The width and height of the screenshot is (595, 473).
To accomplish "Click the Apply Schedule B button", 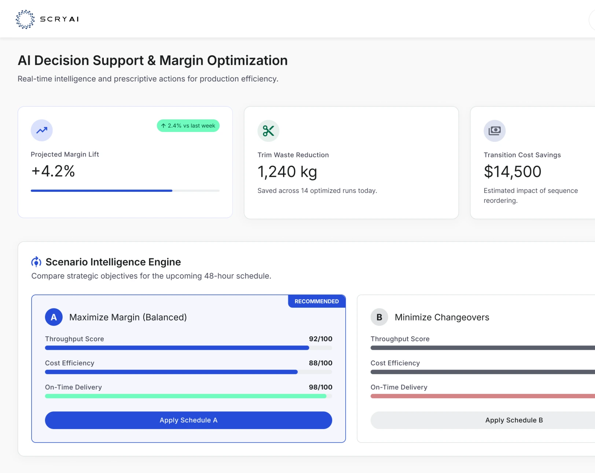I will click(483, 420).
